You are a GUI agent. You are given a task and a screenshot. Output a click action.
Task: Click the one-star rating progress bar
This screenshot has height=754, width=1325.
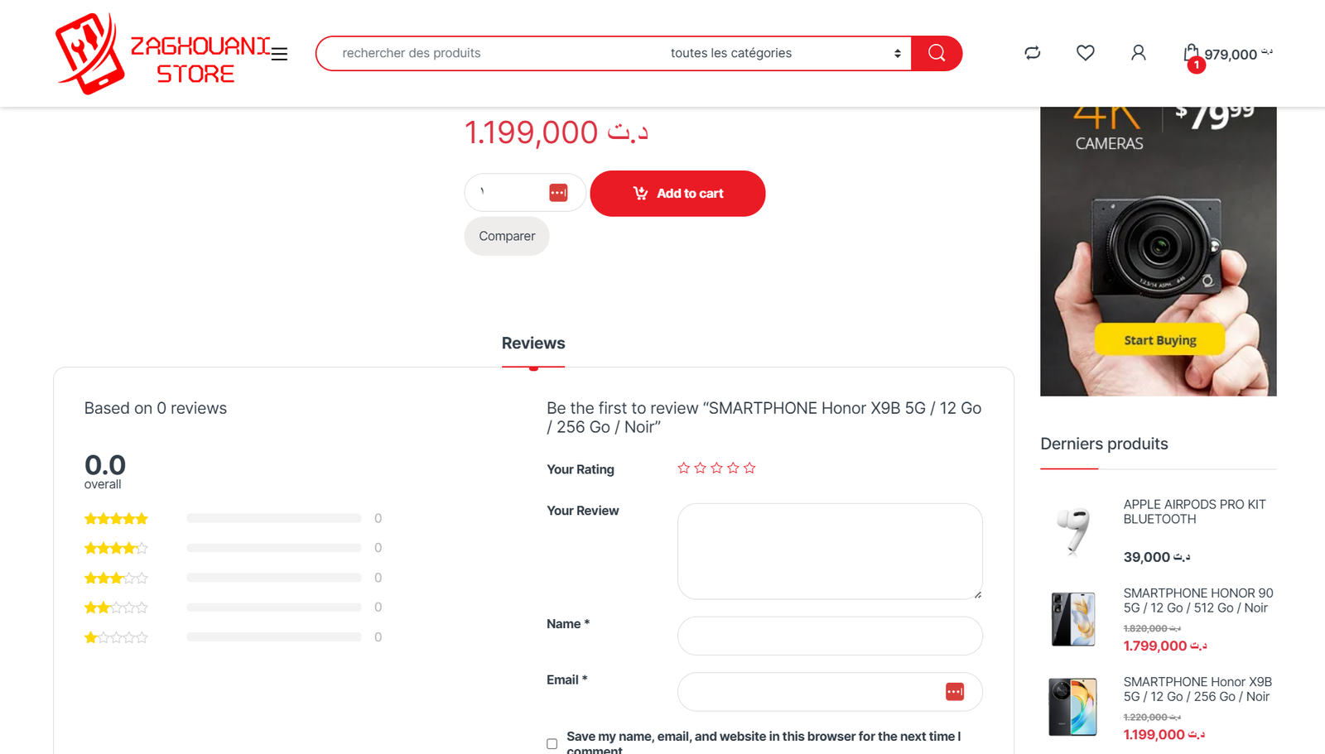tap(274, 637)
